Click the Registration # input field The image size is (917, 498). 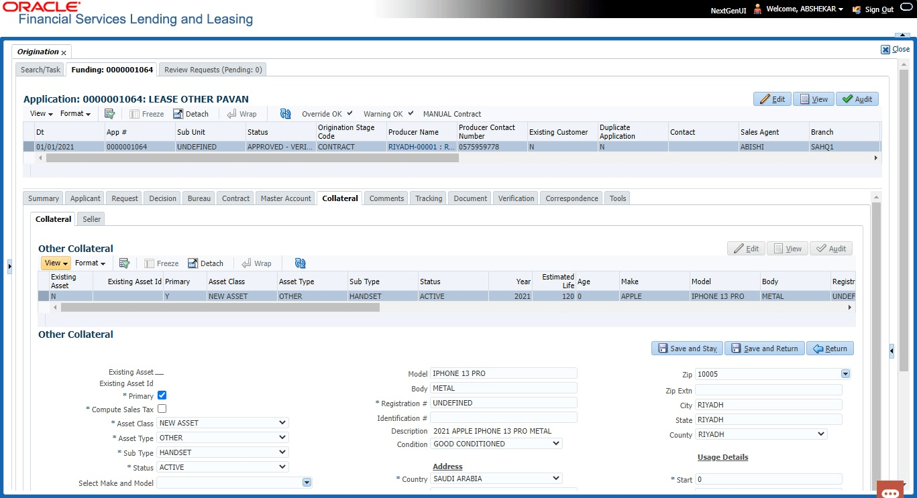[x=503, y=403]
